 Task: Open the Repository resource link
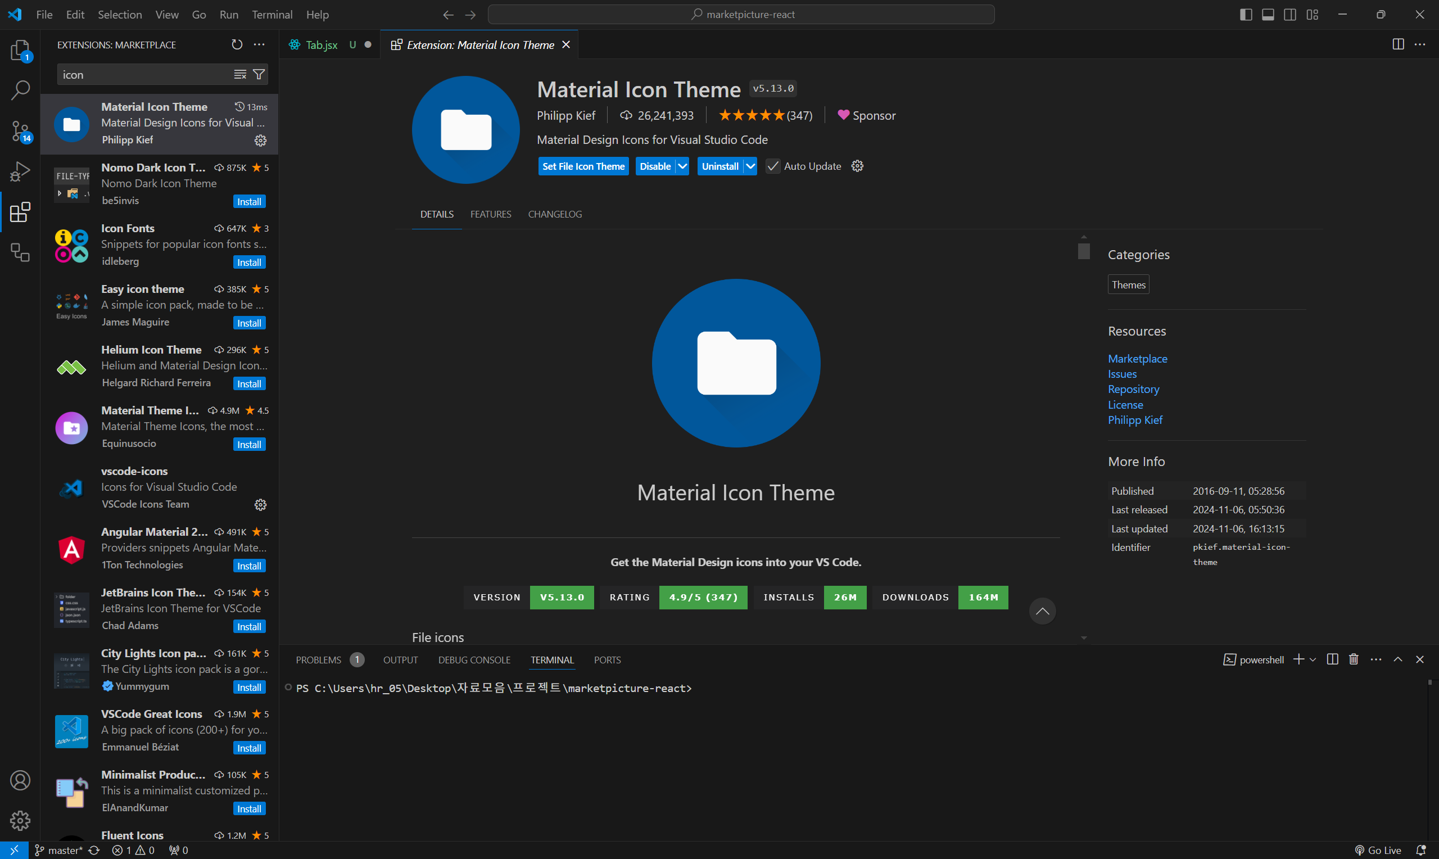coord(1133,389)
